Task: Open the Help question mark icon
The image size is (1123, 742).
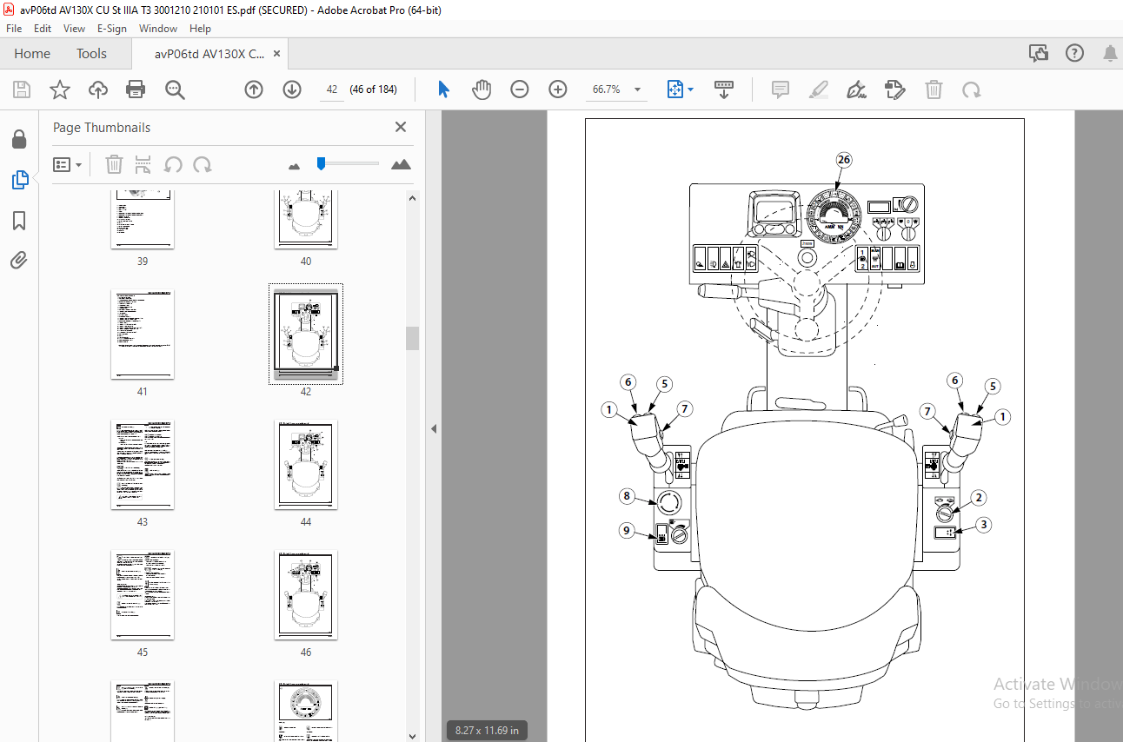Action: 1075,54
